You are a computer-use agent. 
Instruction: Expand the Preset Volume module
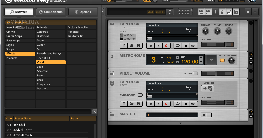point(251,71)
